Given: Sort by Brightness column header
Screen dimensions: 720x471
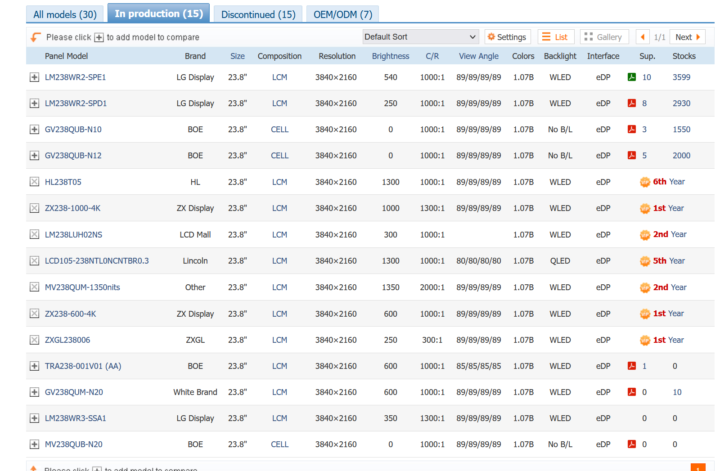Looking at the screenshot, I should tap(391, 56).
